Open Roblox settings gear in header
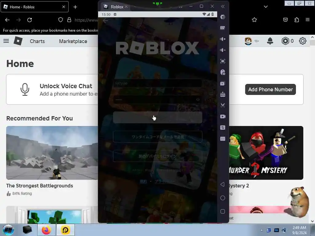Image resolution: width=315 pixels, height=236 pixels. [303, 41]
